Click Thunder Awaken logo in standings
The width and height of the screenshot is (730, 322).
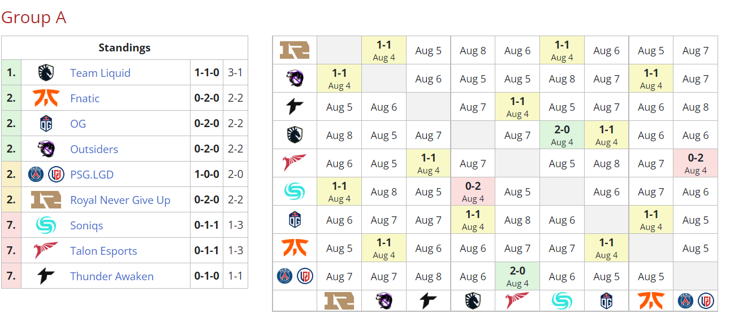point(46,276)
